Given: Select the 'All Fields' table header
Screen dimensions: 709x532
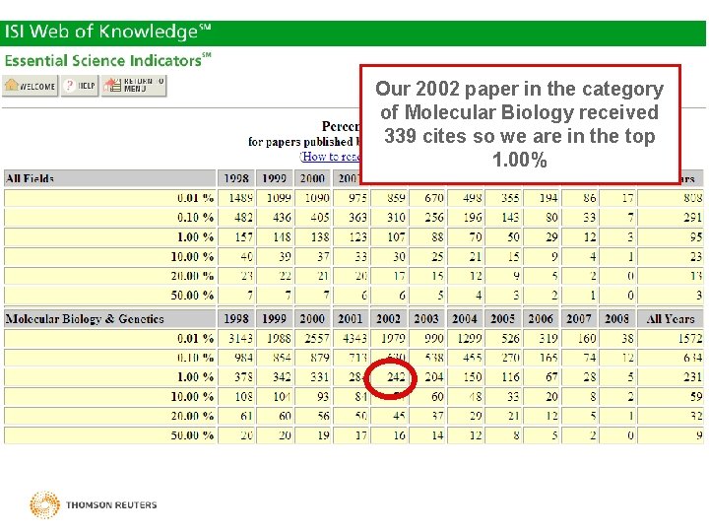Looking at the screenshot, I should [110, 178].
